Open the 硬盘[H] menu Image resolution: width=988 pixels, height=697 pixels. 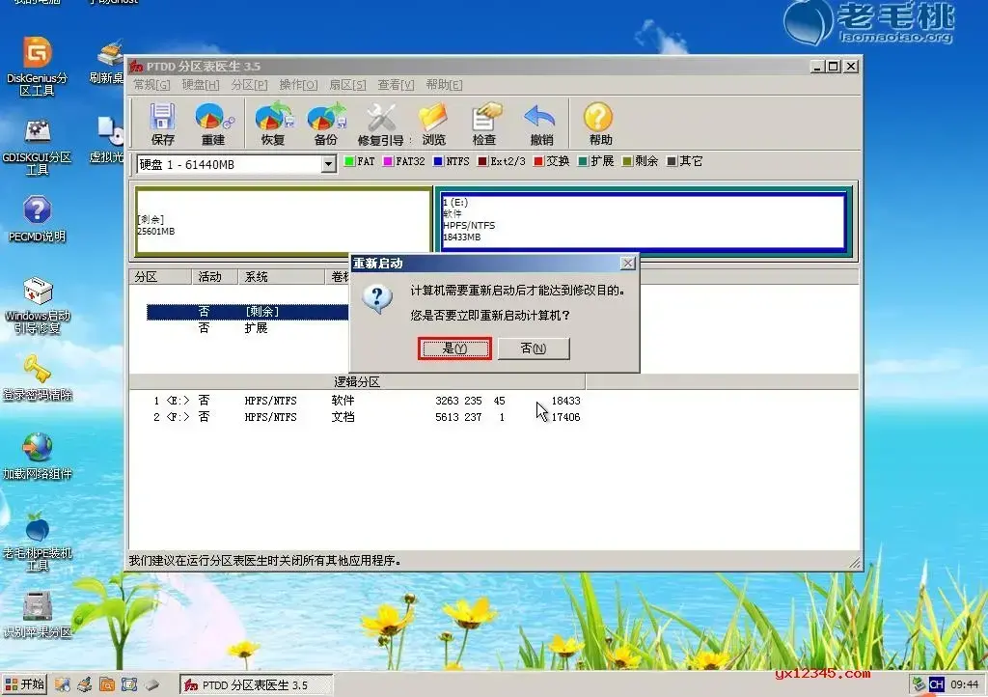(201, 84)
